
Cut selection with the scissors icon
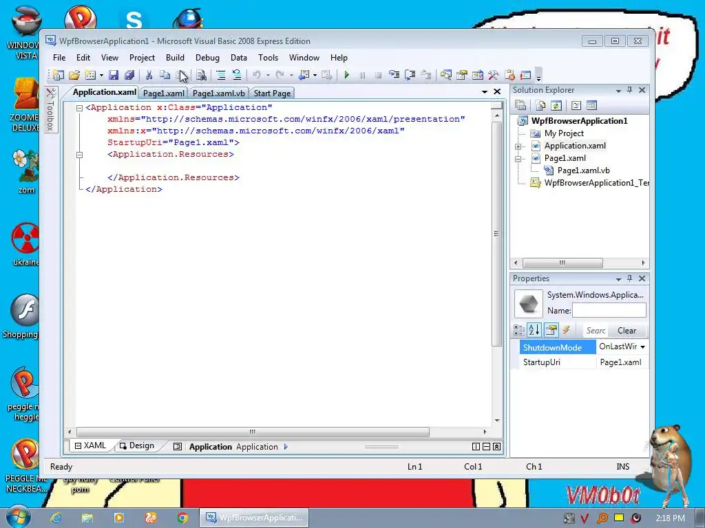click(x=149, y=75)
